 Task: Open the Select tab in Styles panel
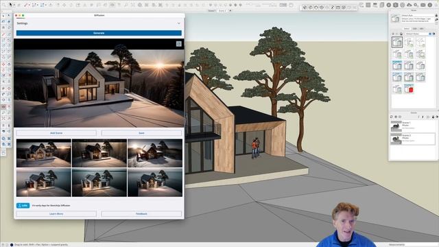click(407, 29)
